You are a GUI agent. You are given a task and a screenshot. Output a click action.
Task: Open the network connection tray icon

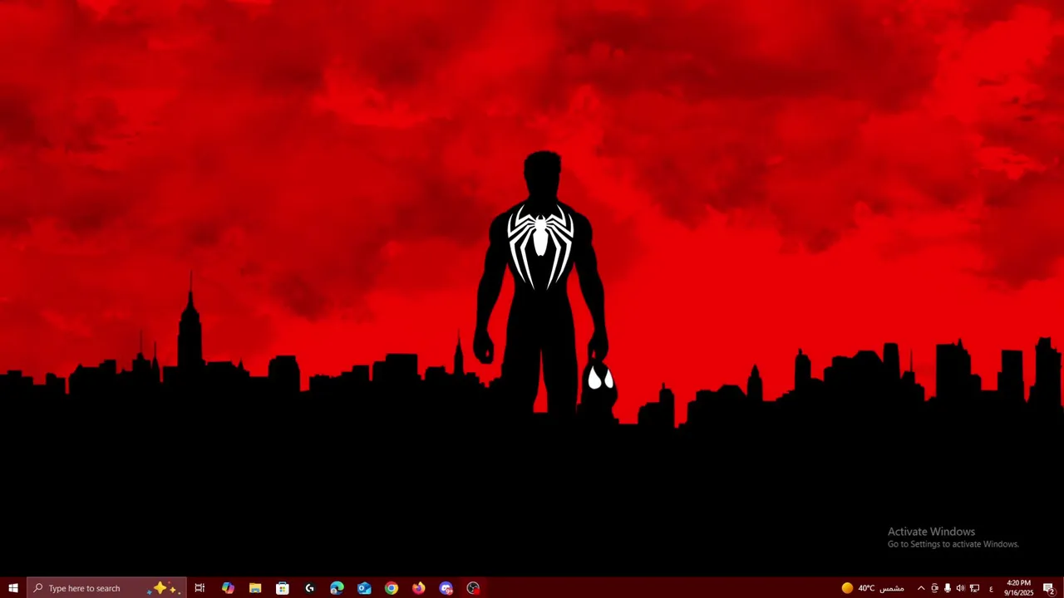click(974, 588)
